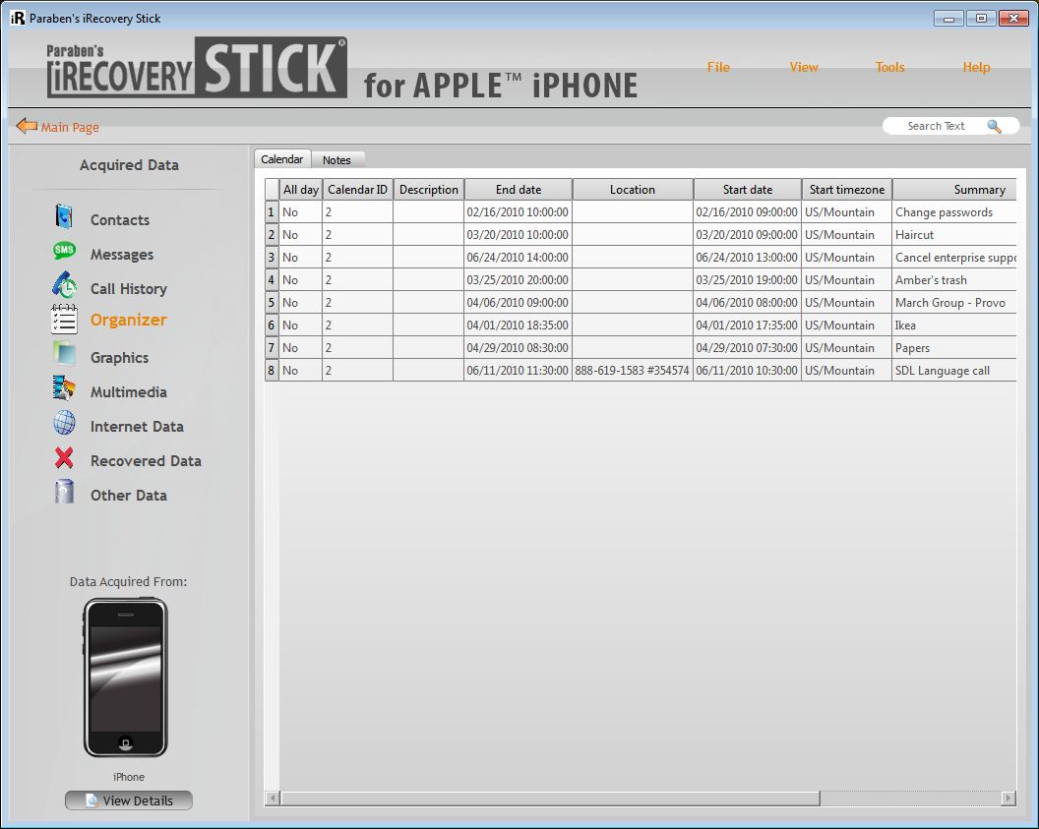Open the Help menu
The height and width of the screenshot is (829, 1039).
976,67
